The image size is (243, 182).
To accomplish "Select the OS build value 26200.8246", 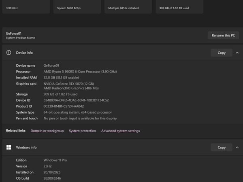I will click(x=52, y=178).
